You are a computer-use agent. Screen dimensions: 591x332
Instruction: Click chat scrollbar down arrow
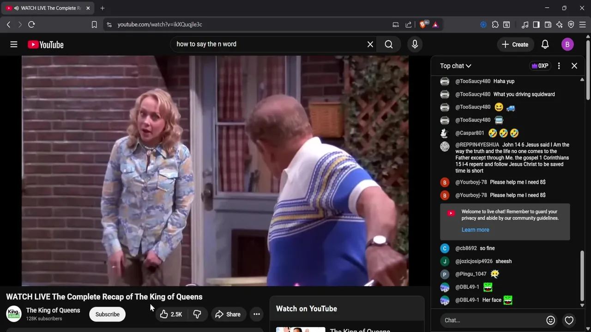coord(582,305)
